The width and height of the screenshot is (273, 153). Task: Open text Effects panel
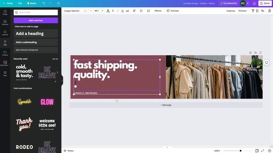pos(158,11)
